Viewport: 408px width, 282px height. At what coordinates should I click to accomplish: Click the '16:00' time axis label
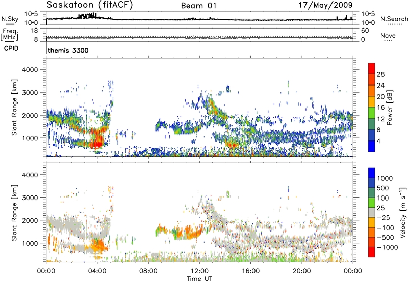pyautogui.click(x=250, y=271)
